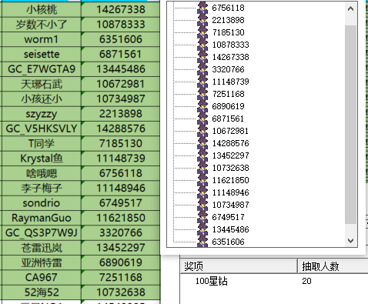Click the spreadsheet cell 小核桃
The image size is (368, 304).
tap(42, 10)
